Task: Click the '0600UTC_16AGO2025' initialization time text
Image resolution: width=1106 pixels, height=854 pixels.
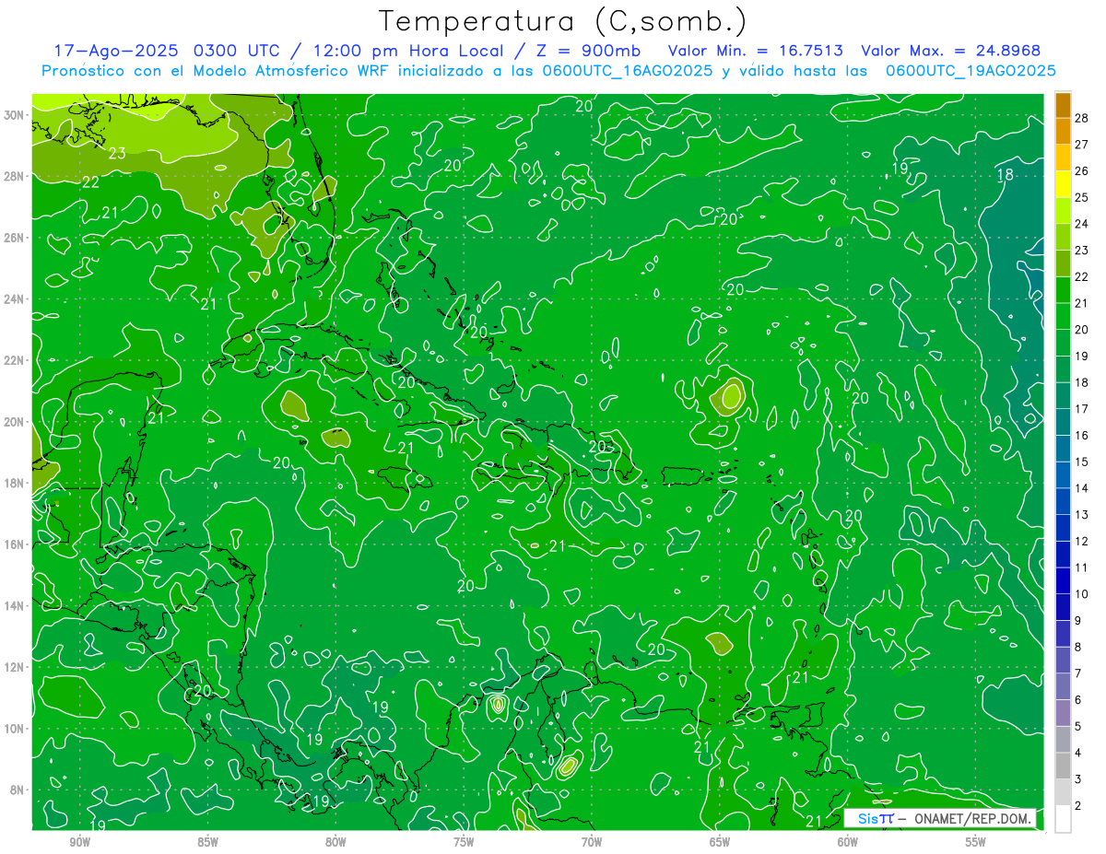Action: tap(628, 71)
